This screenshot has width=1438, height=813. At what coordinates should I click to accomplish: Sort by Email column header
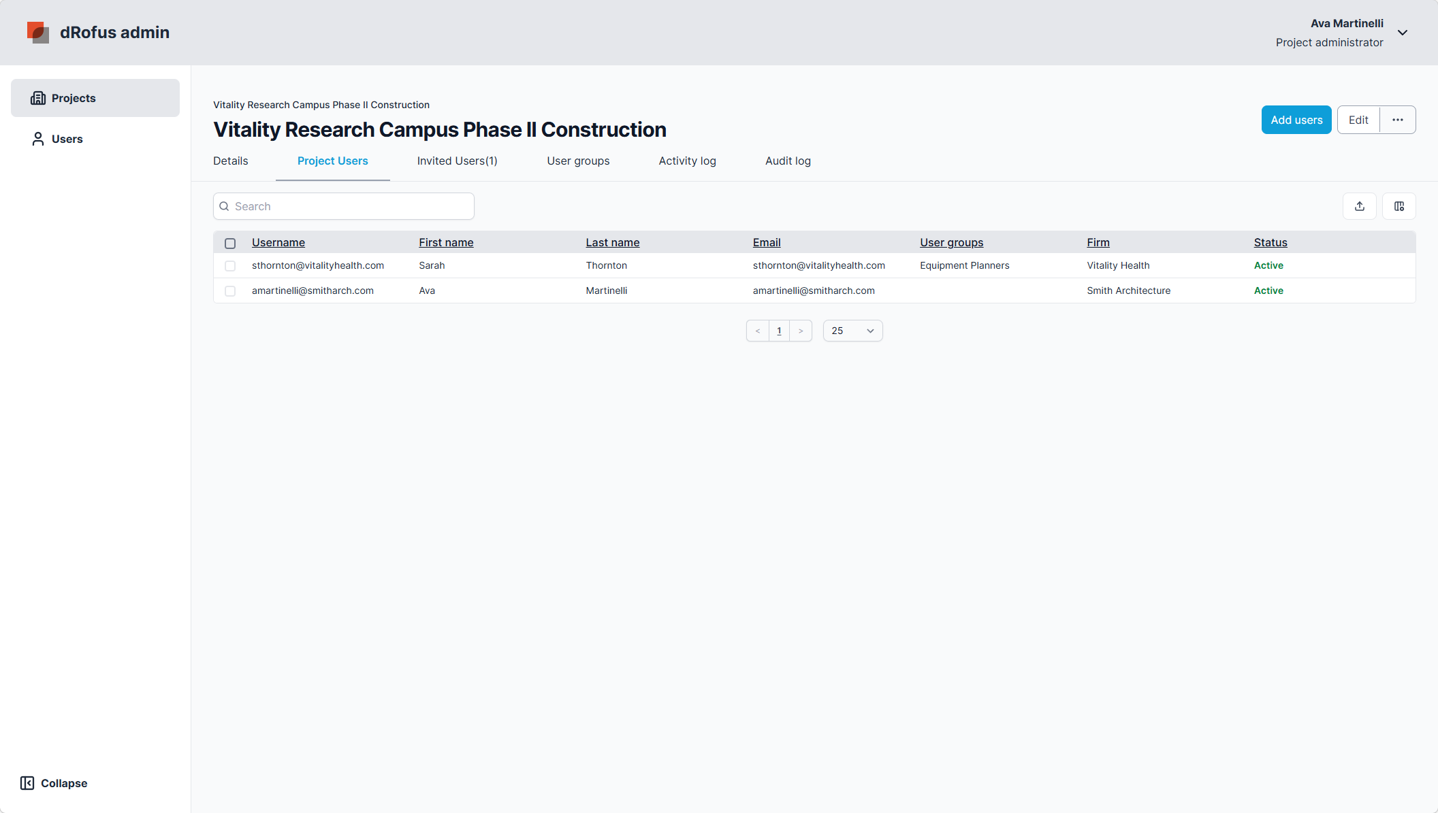pos(767,242)
